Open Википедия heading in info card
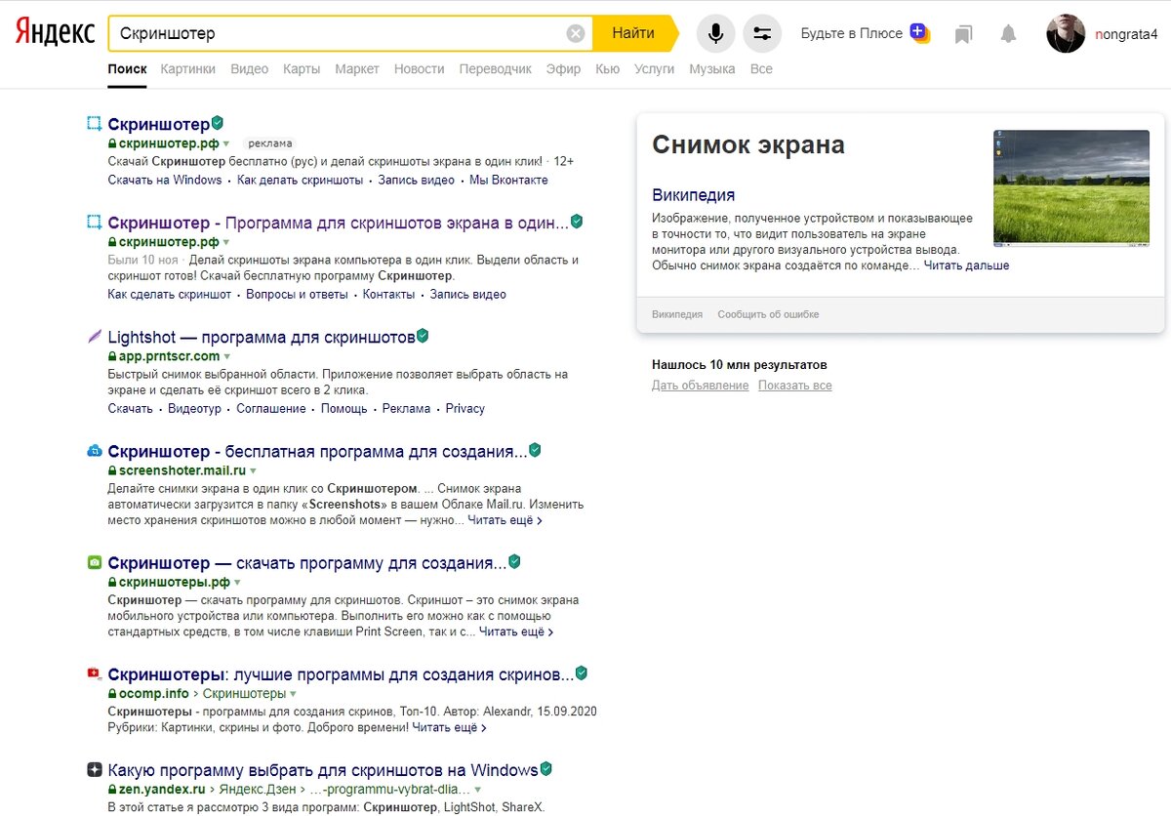The image size is (1171, 816). click(x=694, y=194)
